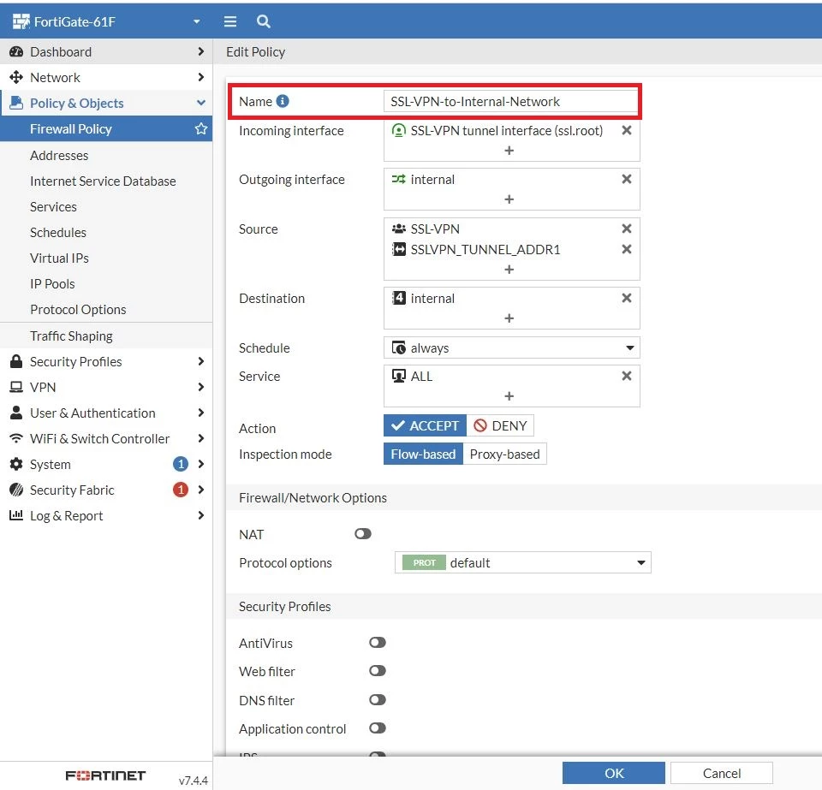Image resolution: width=822 pixels, height=790 pixels.
Task: Click Cancel to discard changes
Action: [721, 773]
